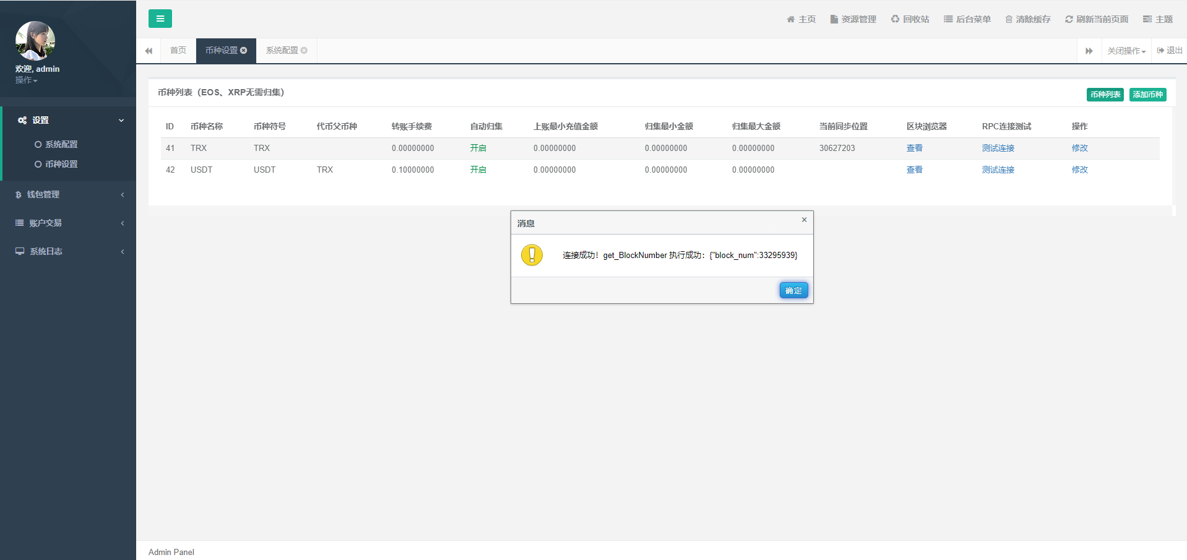The width and height of the screenshot is (1187, 560).
Task: Click 清除缓存 to clear cache
Action: point(1028,19)
